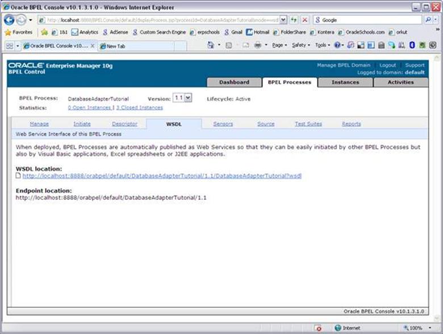Open the Home button dropdown arrow
The image size is (443, 334).
(219, 45)
